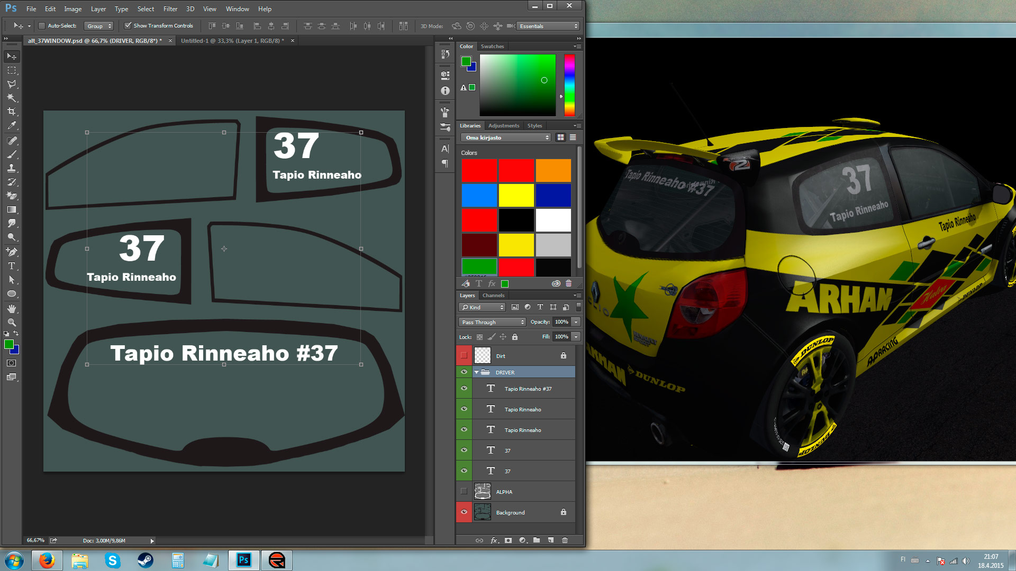Pick the orange library color swatch
The height and width of the screenshot is (571, 1016).
coord(553,171)
